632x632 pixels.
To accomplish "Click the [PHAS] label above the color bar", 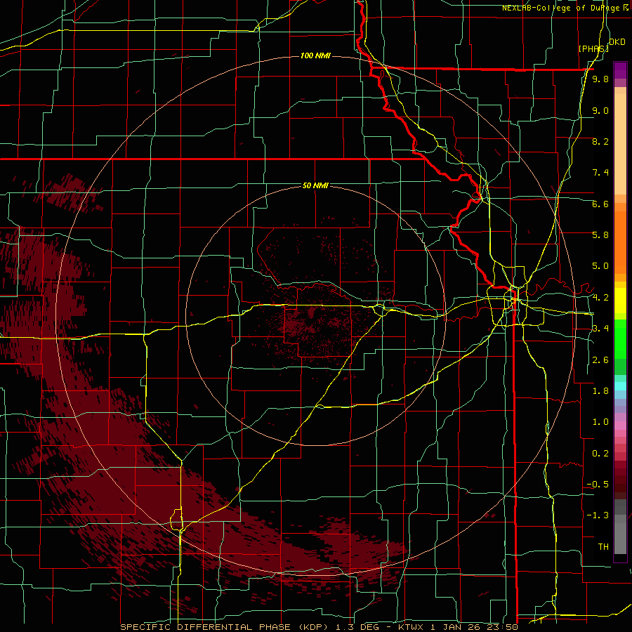I will coord(593,48).
